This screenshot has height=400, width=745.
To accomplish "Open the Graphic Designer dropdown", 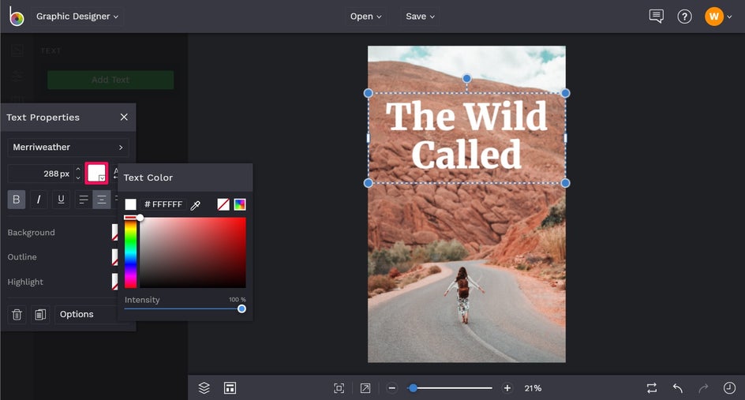I will (77, 17).
